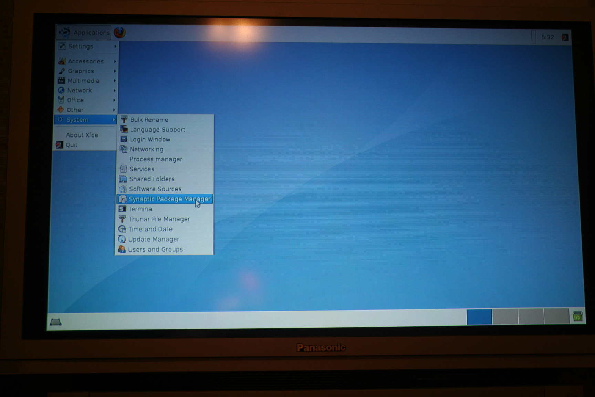Click the Synaptic Package Manager icon
This screenshot has height=397, width=595.
point(123,199)
